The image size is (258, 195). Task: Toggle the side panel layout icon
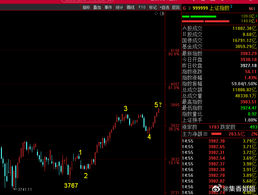(162, 14)
